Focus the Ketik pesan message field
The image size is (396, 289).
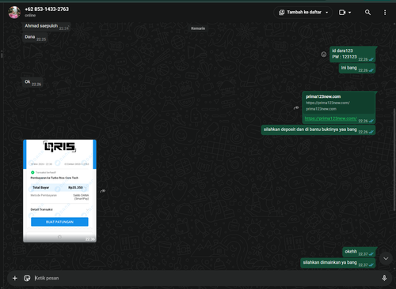[206, 278]
